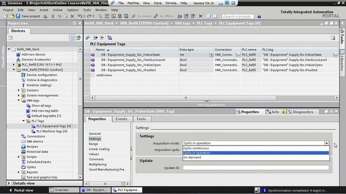Click the Split editor space vertically icon

click(215, 16)
